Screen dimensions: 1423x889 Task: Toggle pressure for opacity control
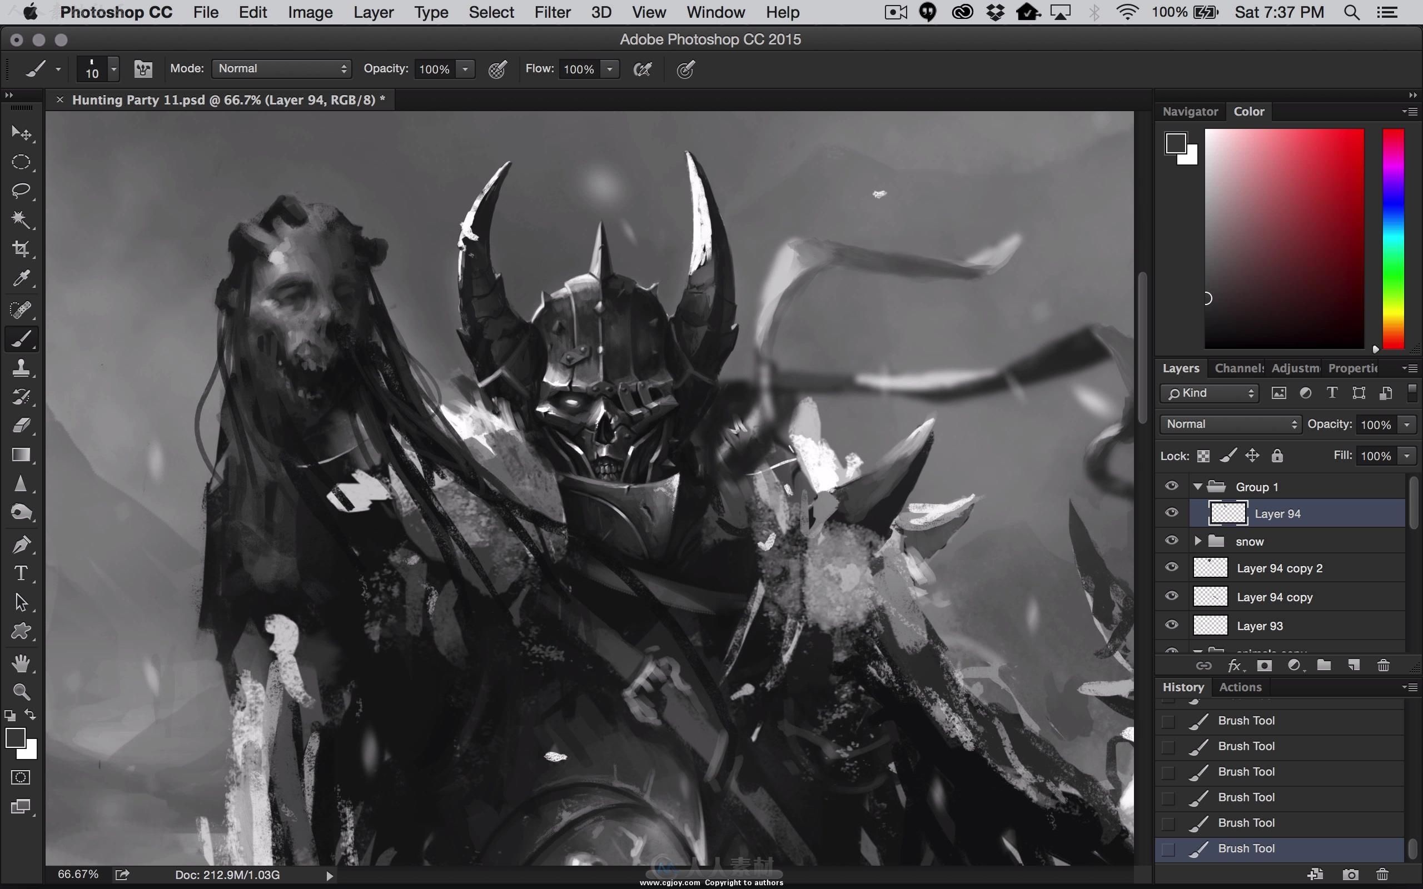pos(497,69)
